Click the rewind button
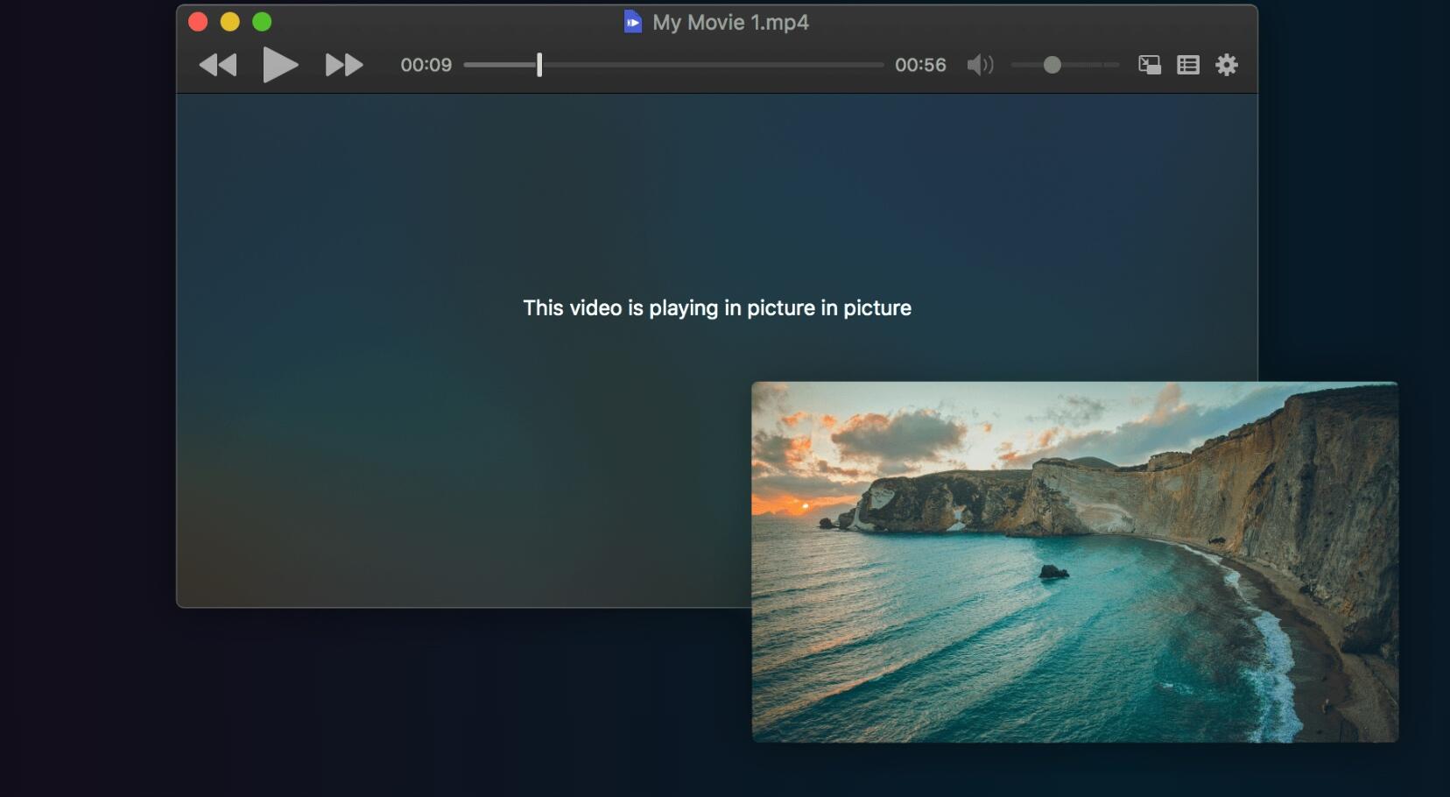Screen dimensions: 1450x797 218,65
